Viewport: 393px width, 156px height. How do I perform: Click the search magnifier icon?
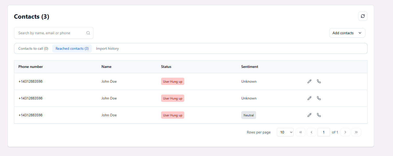(x=88, y=33)
